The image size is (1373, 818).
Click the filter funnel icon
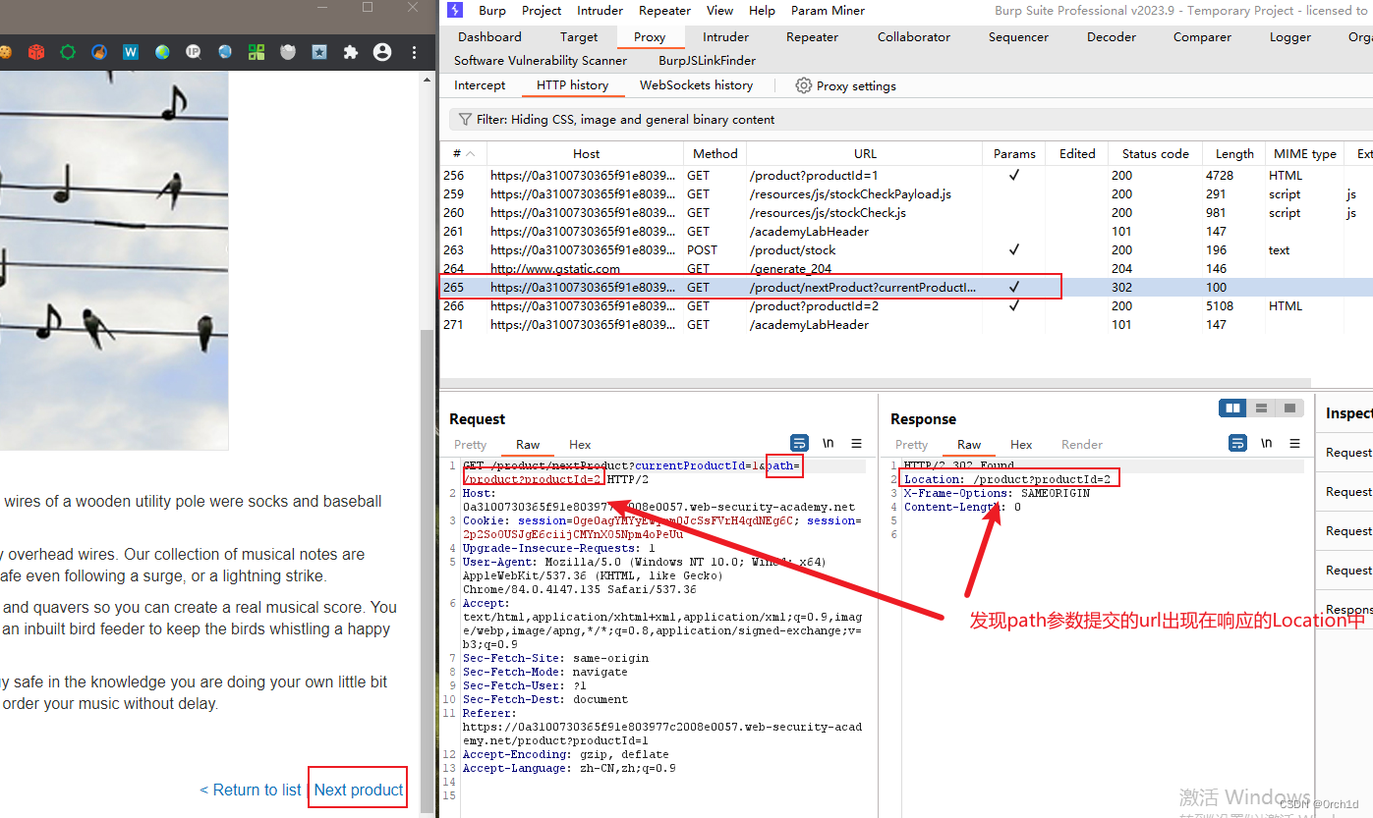point(465,119)
